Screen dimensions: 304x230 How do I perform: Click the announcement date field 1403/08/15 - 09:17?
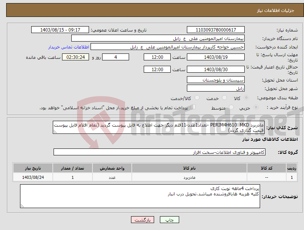[60, 30]
